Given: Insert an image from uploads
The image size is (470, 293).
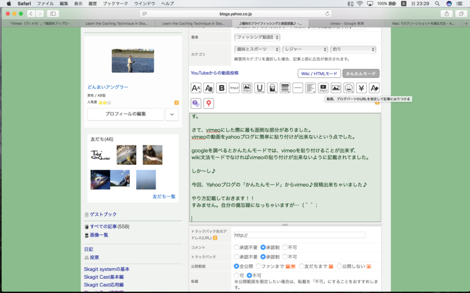Looking at the screenshot, I should click(336, 88).
